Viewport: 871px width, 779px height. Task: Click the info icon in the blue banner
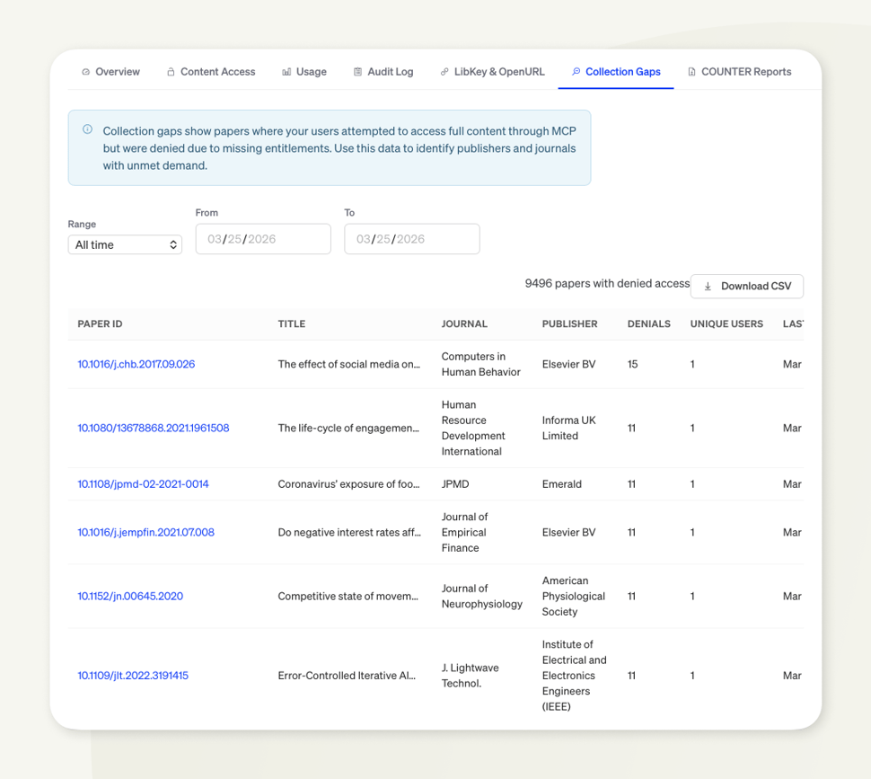[87, 129]
